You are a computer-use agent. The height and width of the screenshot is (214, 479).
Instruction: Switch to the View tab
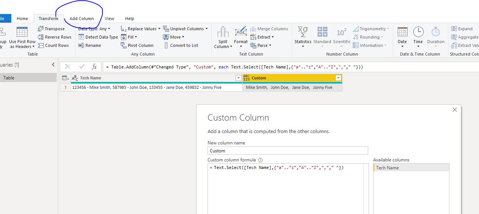click(110, 19)
